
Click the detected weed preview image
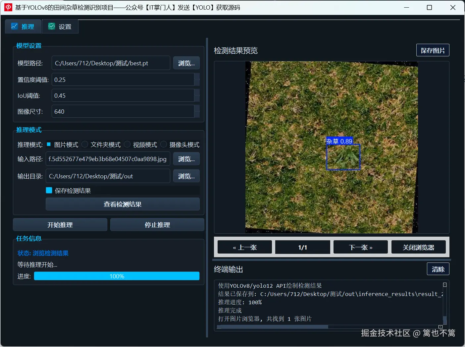(x=332, y=147)
